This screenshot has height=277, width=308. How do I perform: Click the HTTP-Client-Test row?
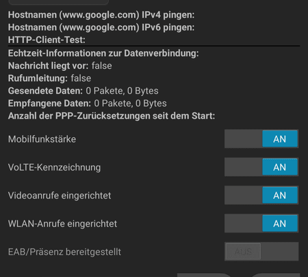(x=47, y=40)
